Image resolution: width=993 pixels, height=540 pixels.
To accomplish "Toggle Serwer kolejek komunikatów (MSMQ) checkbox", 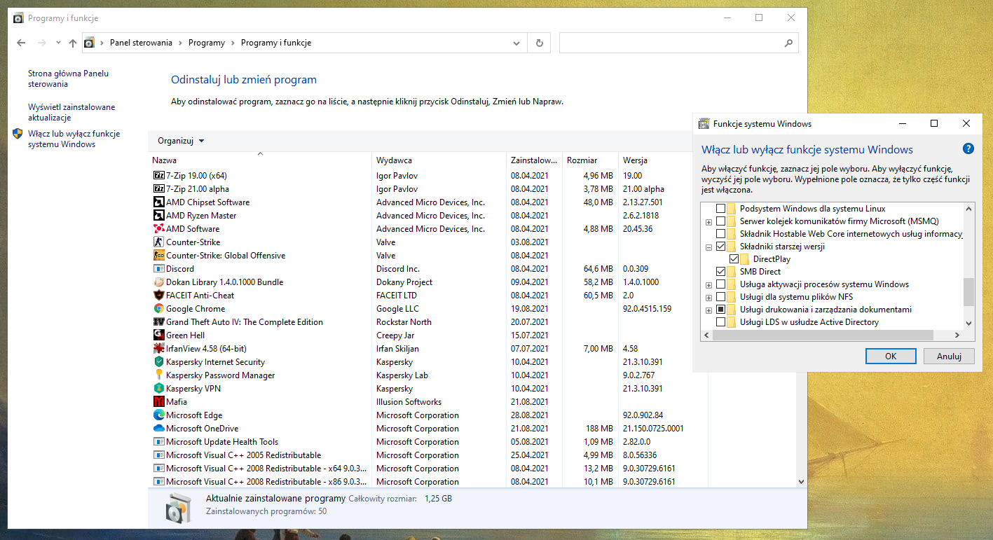I will [x=720, y=221].
